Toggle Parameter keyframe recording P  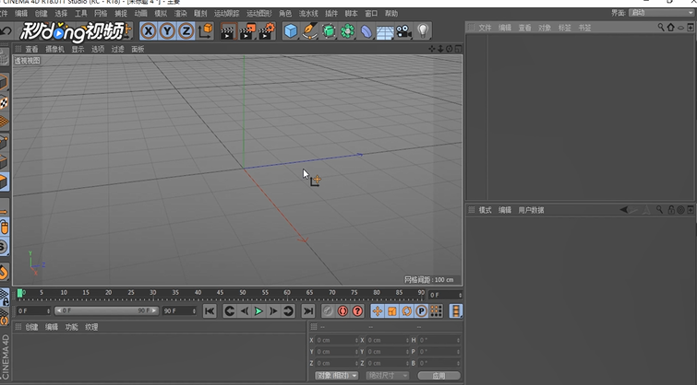click(x=421, y=311)
